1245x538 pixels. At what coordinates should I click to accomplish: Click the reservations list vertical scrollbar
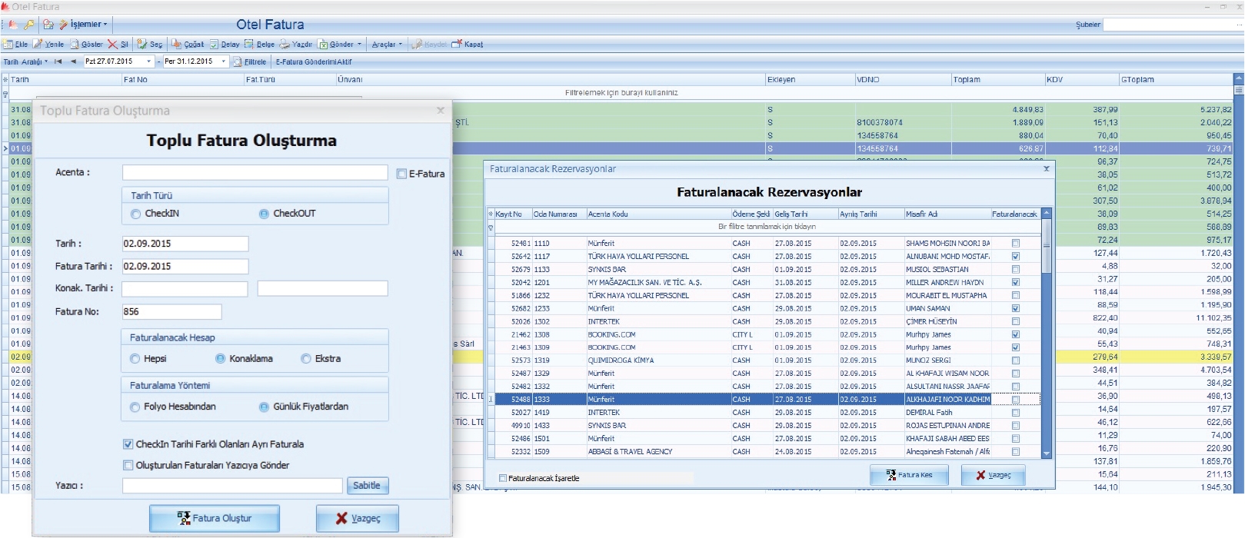1046,333
